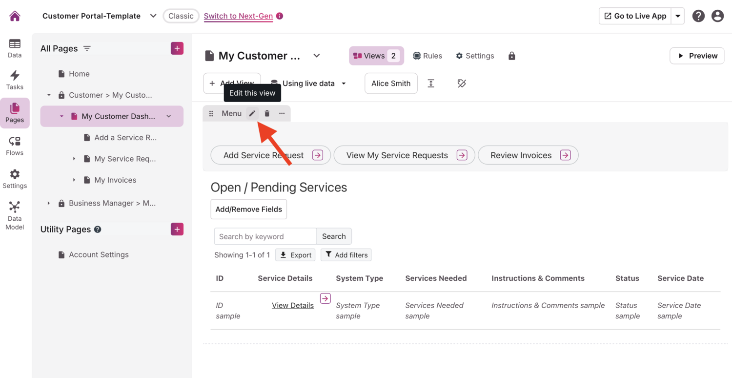Click the page lock icon beside Settings

tap(511, 56)
